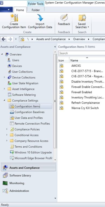The width and height of the screenshot is (105, 207).
Task: Click the Software Library workspace icon
Action: pos(5,175)
